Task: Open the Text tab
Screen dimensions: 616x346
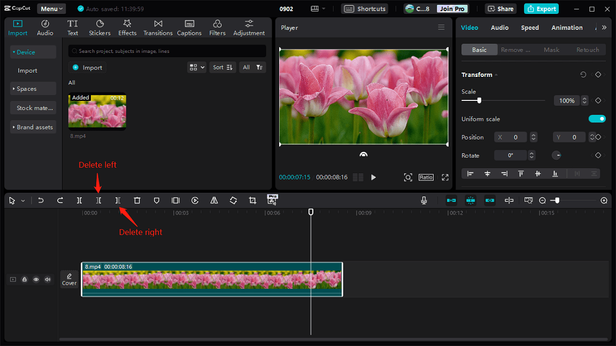Action: tap(73, 28)
